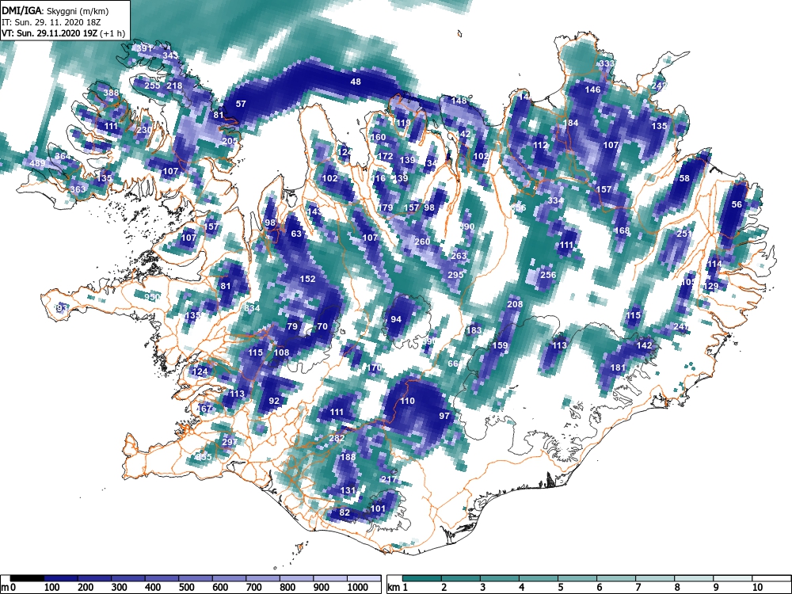Click visibility value '48' off north coast
The height and width of the screenshot is (594, 792).
point(356,82)
